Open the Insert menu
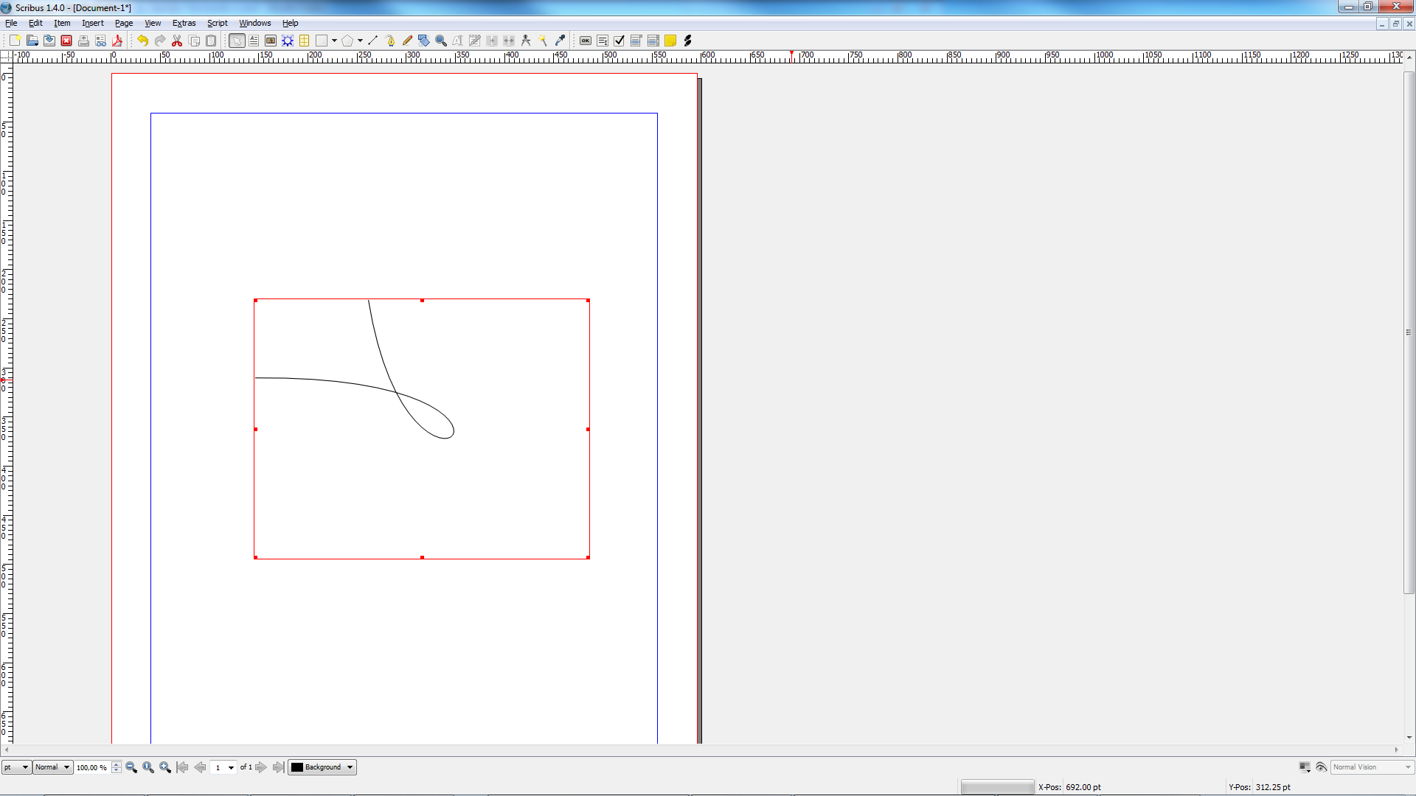The height and width of the screenshot is (796, 1416). coord(92,23)
